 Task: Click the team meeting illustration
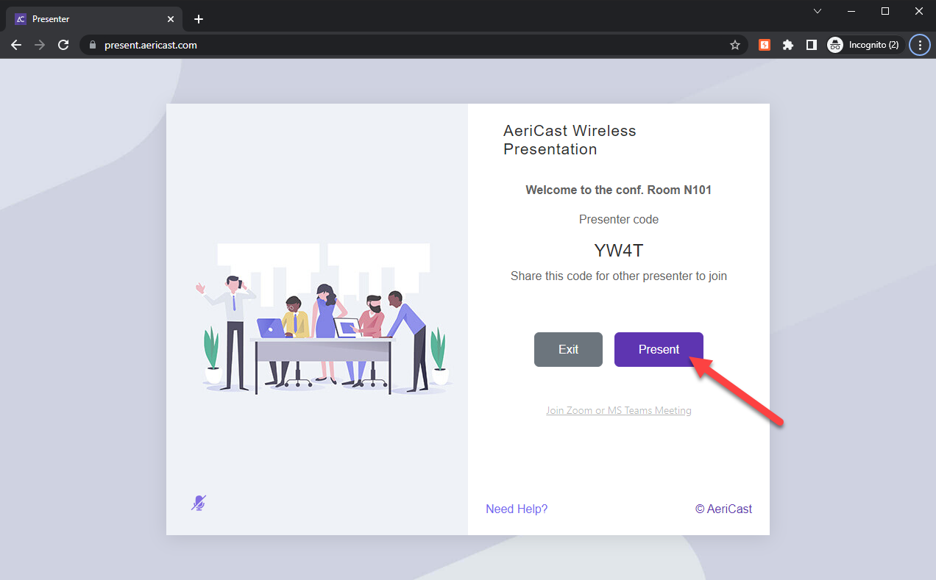pyautogui.click(x=324, y=319)
